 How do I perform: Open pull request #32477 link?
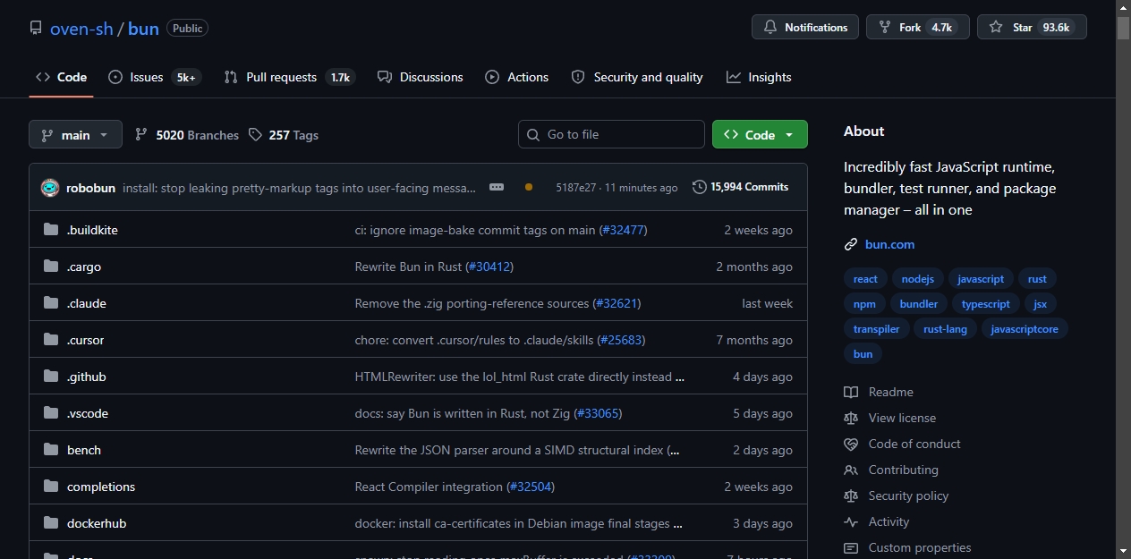623,230
